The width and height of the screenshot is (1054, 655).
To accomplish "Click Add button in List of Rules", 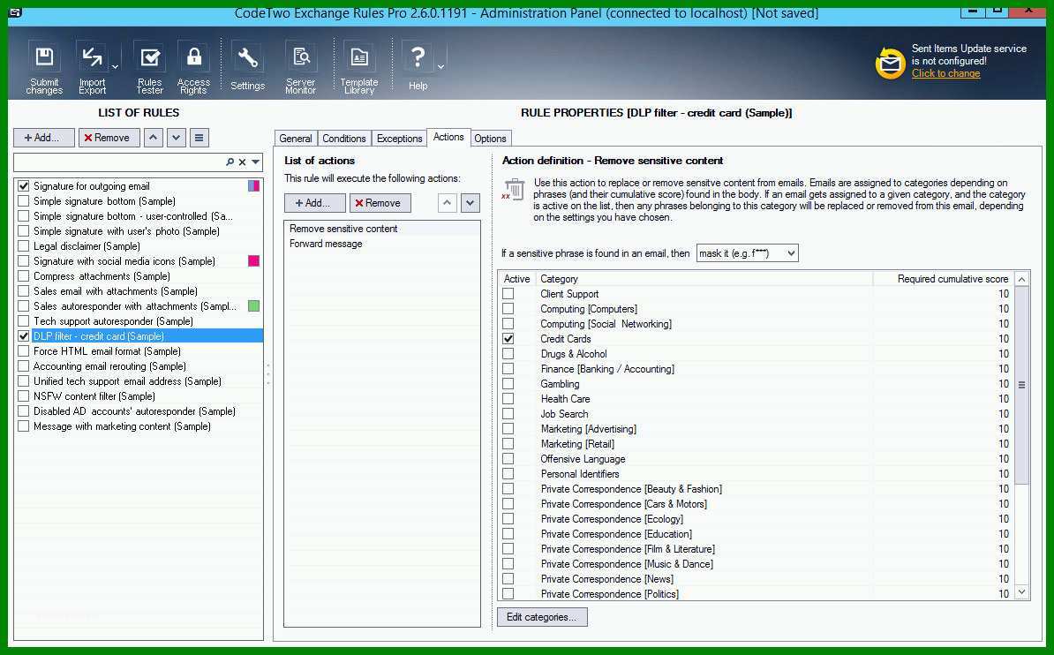I will 43,138.
